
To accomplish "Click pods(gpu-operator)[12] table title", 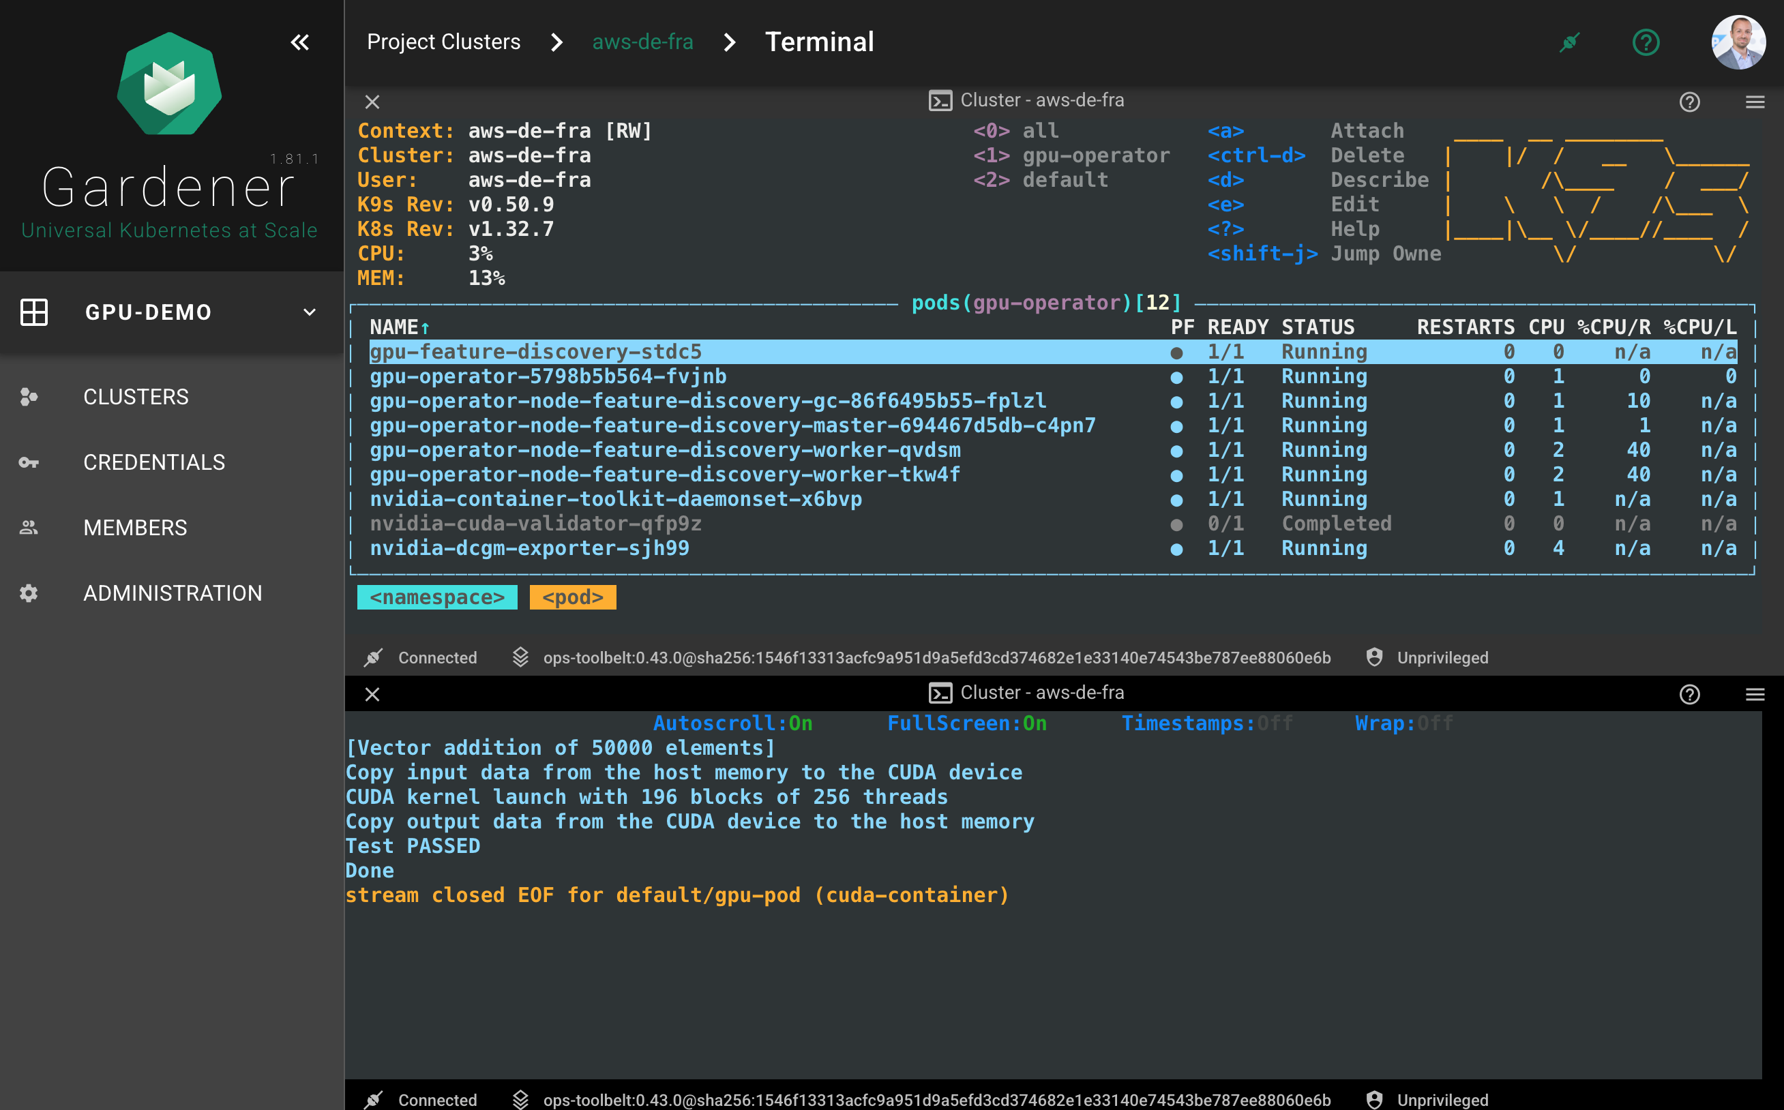I will pos(1046,303).
